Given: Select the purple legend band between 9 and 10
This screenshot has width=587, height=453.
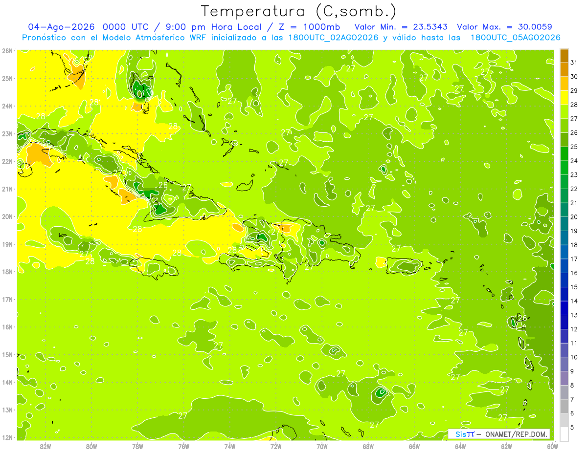Looking at the screenshot, I should click(x=564, y=364).
